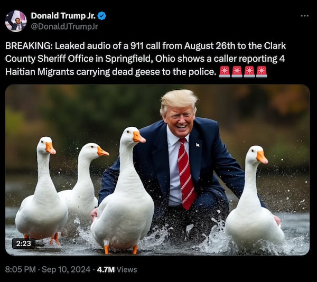This screenshot has height=282, width=317.
Task: Click the first red siren emoji
Action: pyautogui.click(x=225, y=72)
